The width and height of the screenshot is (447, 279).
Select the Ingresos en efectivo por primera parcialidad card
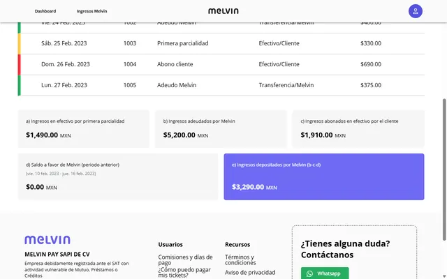point(84,129)
